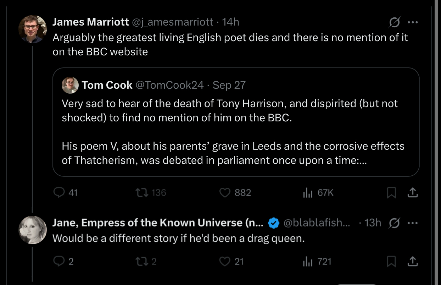Open Grok icon on James Marriott's post
This screenshot has width=441, height=285.
(x=393, y=23)
